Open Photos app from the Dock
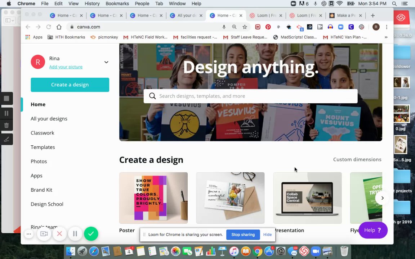415x259 pixels. 175,251
